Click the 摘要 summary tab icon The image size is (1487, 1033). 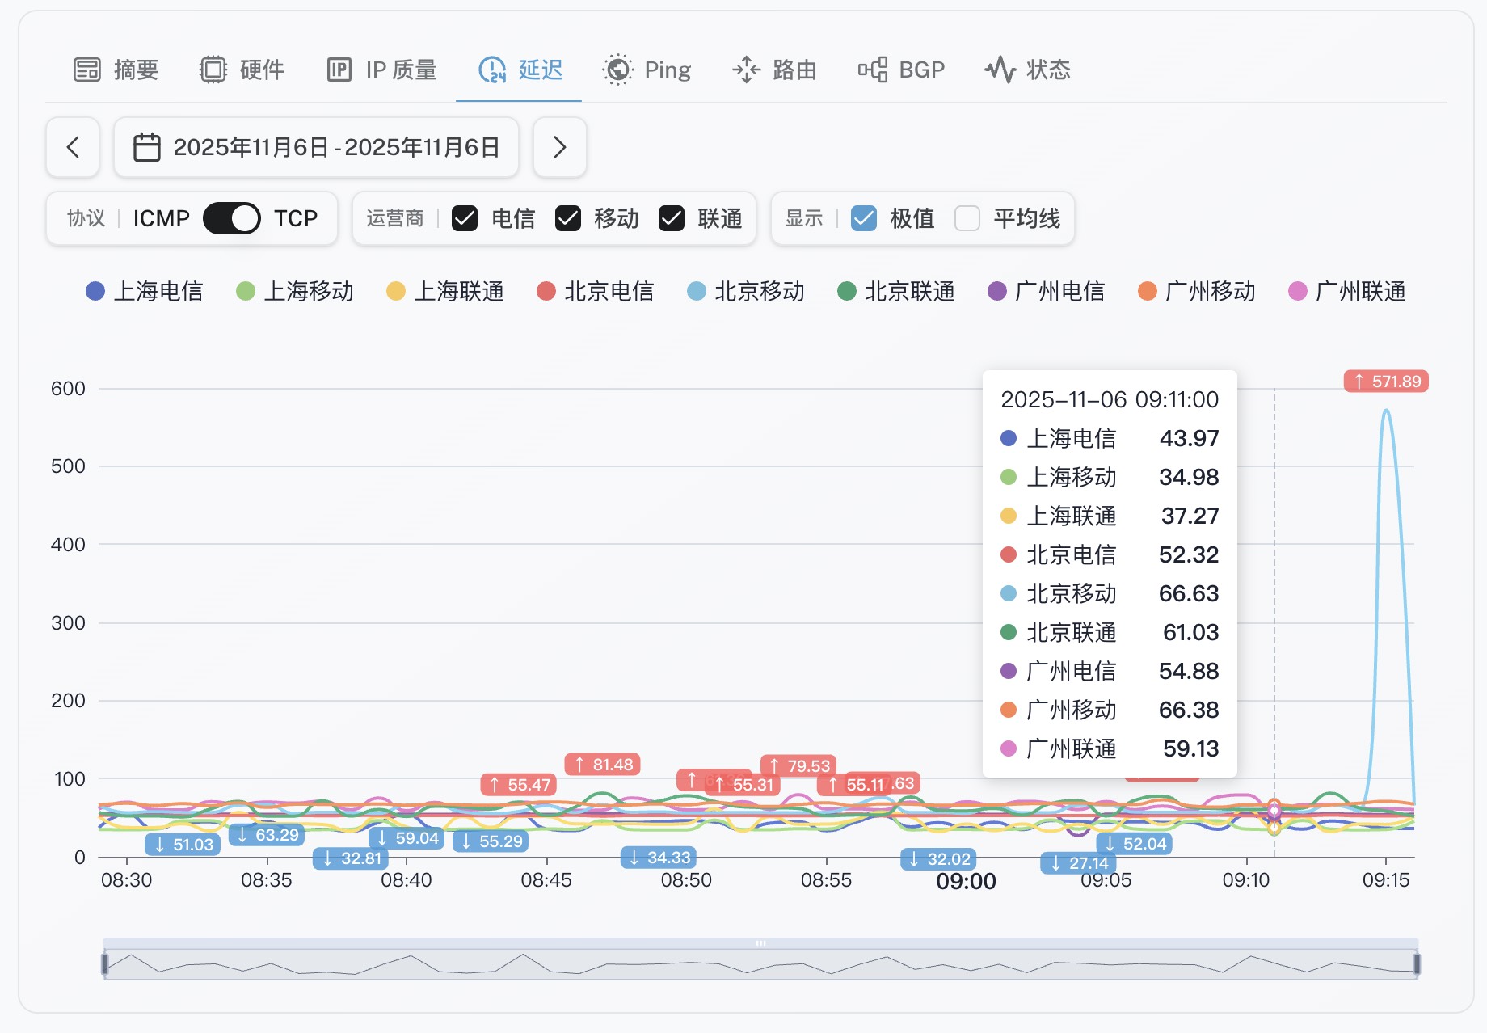[87, 70]
